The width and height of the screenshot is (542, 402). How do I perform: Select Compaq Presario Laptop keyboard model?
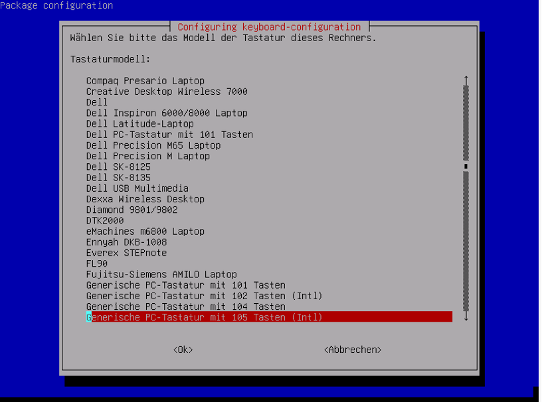point(145,81)
